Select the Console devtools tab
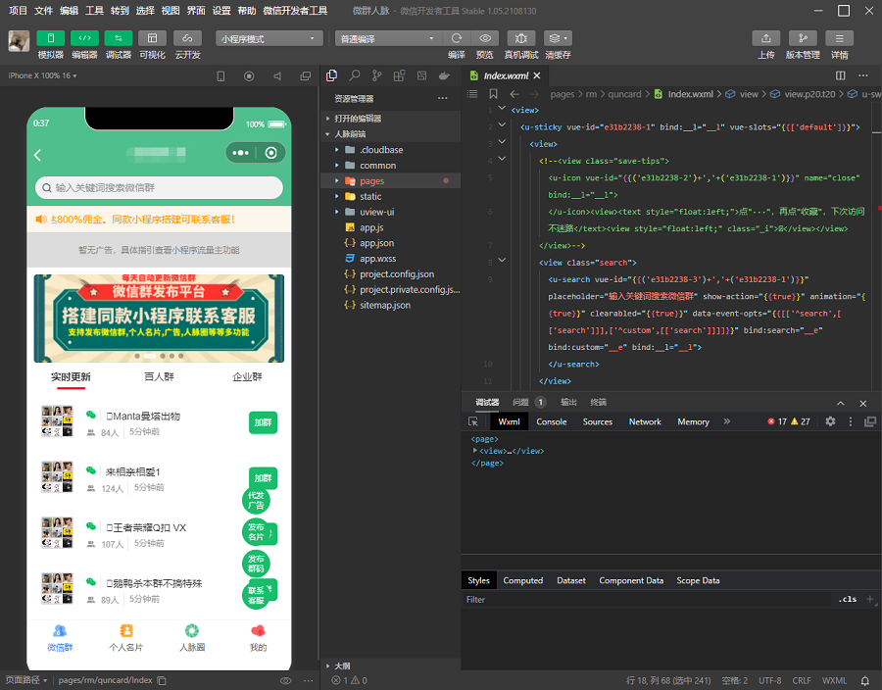 point(551,421)
